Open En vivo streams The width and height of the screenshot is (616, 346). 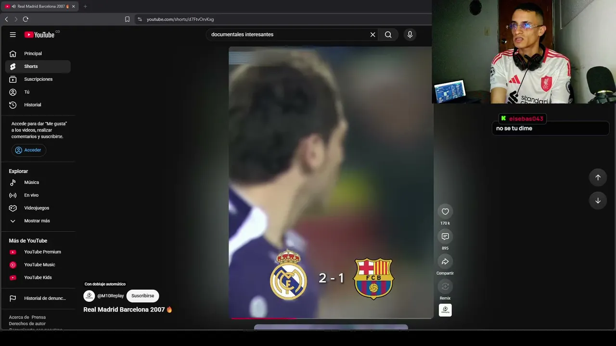coord(38,195)
